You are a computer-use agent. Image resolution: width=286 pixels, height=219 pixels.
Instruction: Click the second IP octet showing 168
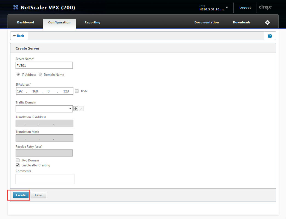(x=35, y=91)
